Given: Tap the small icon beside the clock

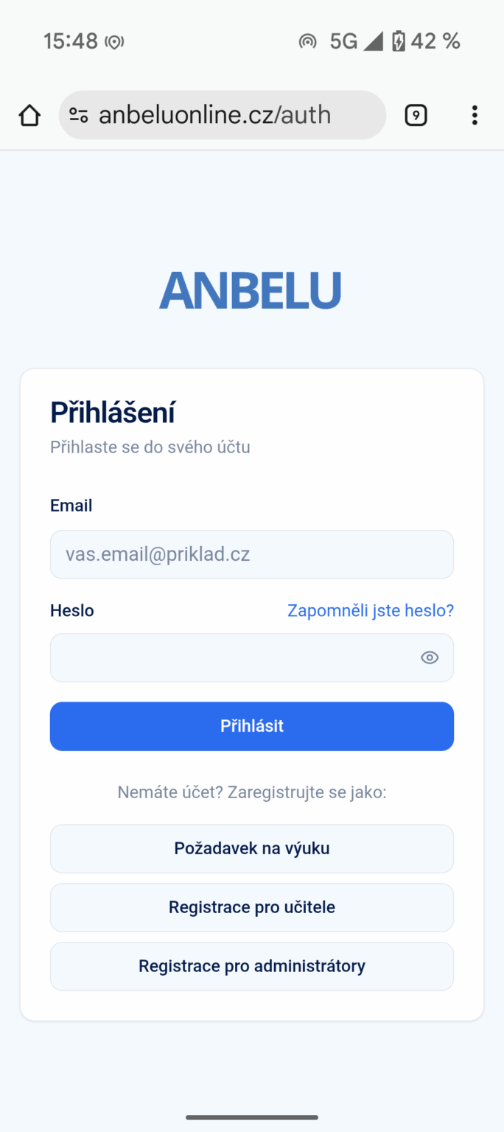Looking at the screenshot, I should pyautogui.click(x=114, y=42).
